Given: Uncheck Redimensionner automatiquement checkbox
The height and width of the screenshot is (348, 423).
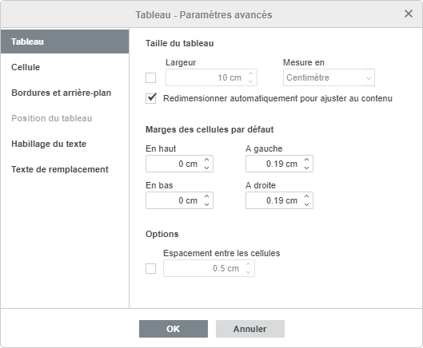Looking at the screenshot, I should click(151, 98).
